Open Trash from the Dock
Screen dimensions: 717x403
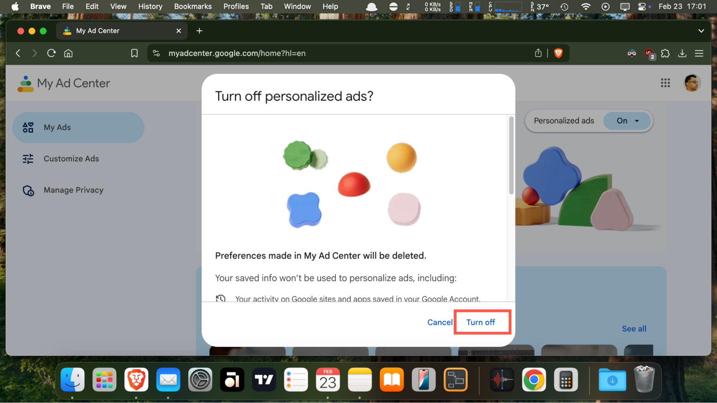pyautogui.click(x=644, y=379)
